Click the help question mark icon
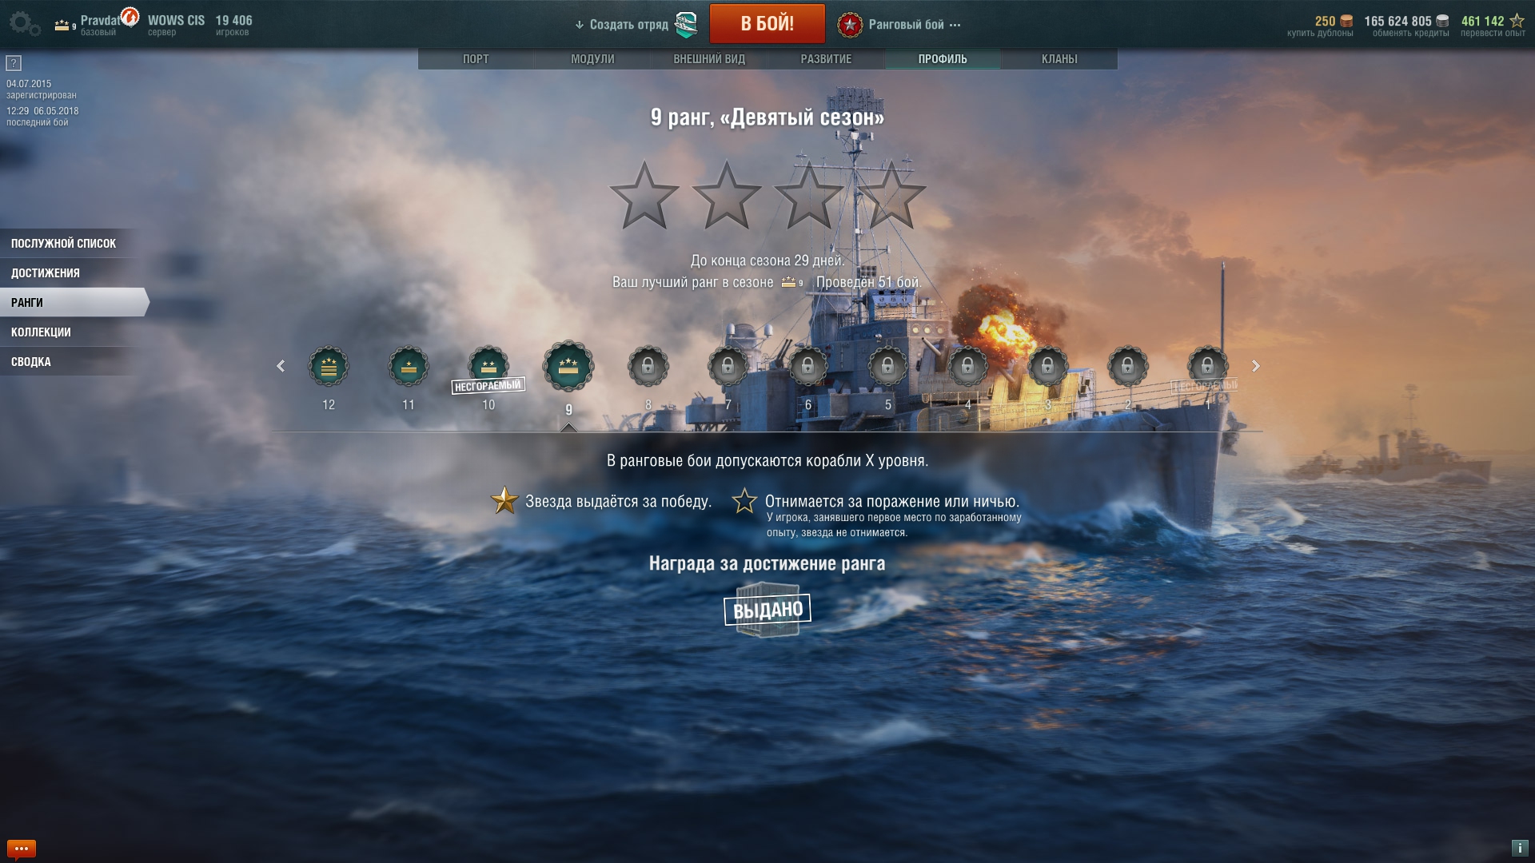The image size is (1535, 863). pos(14,63)
